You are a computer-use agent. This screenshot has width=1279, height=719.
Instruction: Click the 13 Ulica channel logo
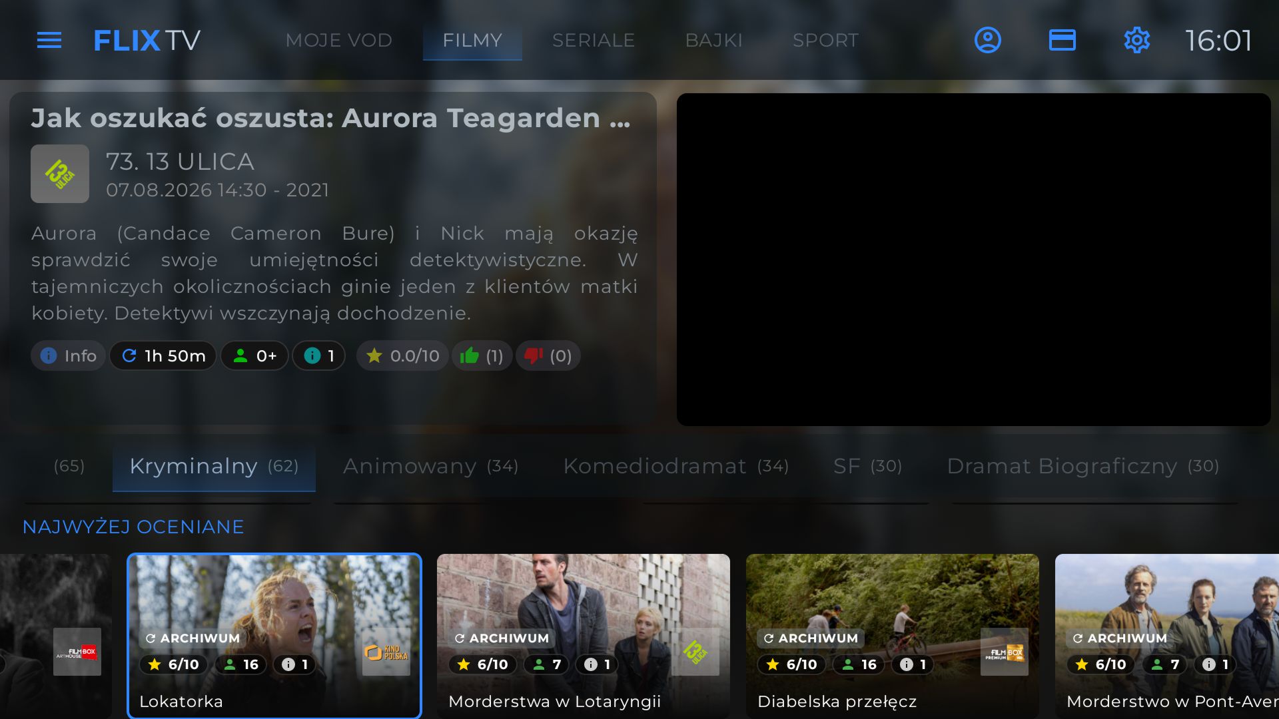click(x=60, y=174)
